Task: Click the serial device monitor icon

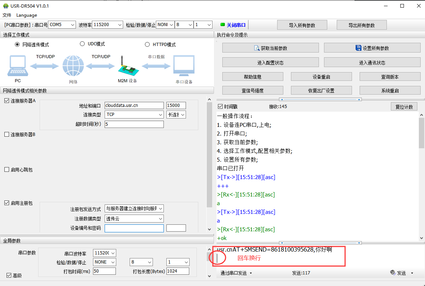Action: [x=184, y=66]
